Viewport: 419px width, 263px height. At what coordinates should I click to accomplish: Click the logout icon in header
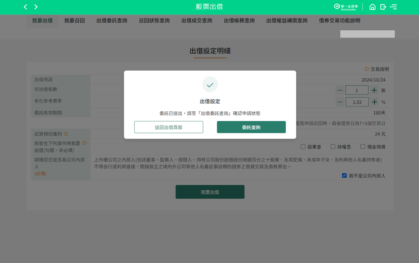click(x=383, y=7)
